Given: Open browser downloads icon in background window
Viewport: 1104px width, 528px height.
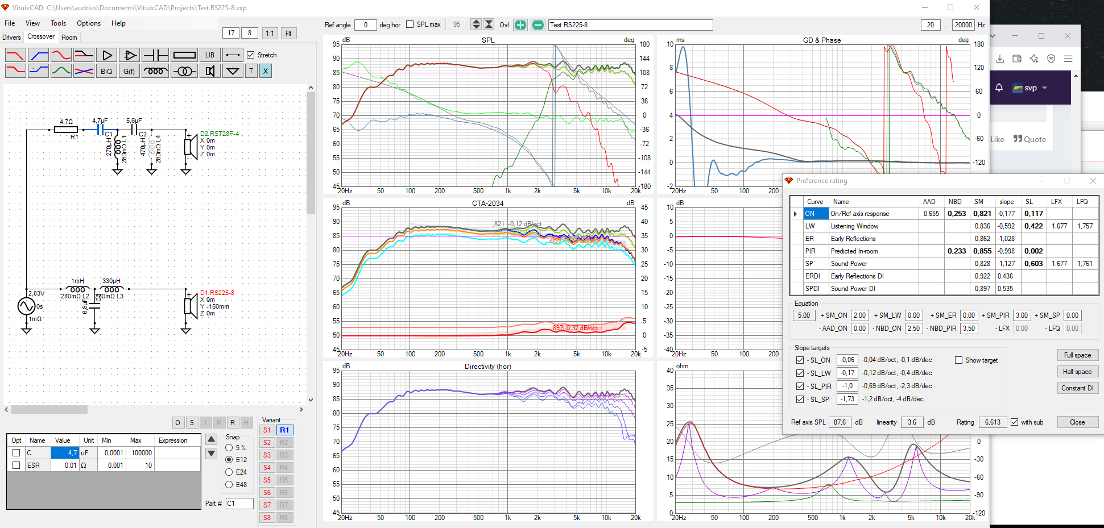Looking at the screenshot, I should [1000, 59].
